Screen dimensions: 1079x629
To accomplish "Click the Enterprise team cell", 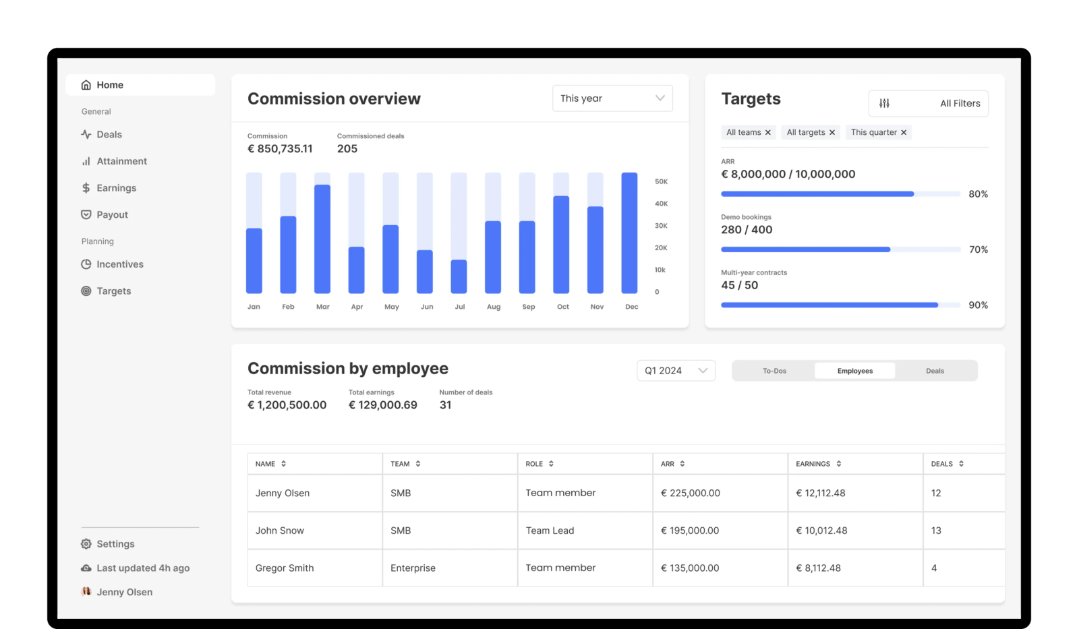I will [x=450, y=568].
